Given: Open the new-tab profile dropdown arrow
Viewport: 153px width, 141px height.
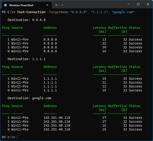Looking at the screenshot, I should [x=62, y=5].
